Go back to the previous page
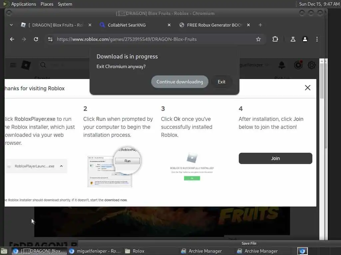Screen dimensions: 341x255 click(x=12, y=39)
